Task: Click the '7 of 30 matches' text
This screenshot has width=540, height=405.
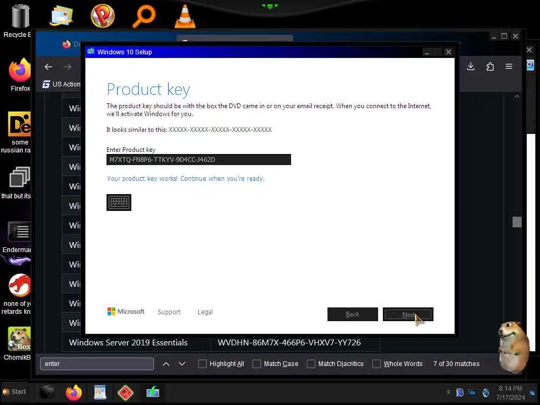Action: [x=456, y=364]
